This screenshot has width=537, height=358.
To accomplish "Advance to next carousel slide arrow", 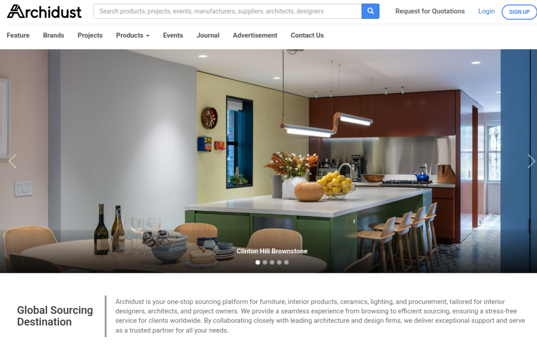I will (x=531, y=161).
